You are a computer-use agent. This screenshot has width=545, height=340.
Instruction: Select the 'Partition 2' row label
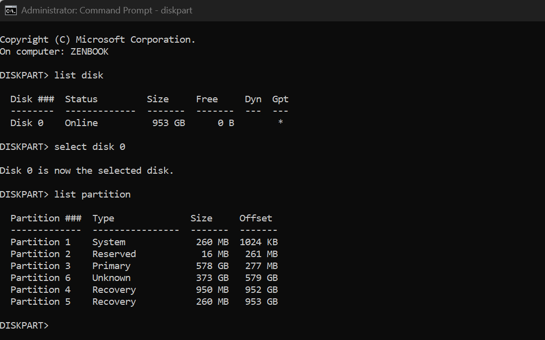coord(40,254)
